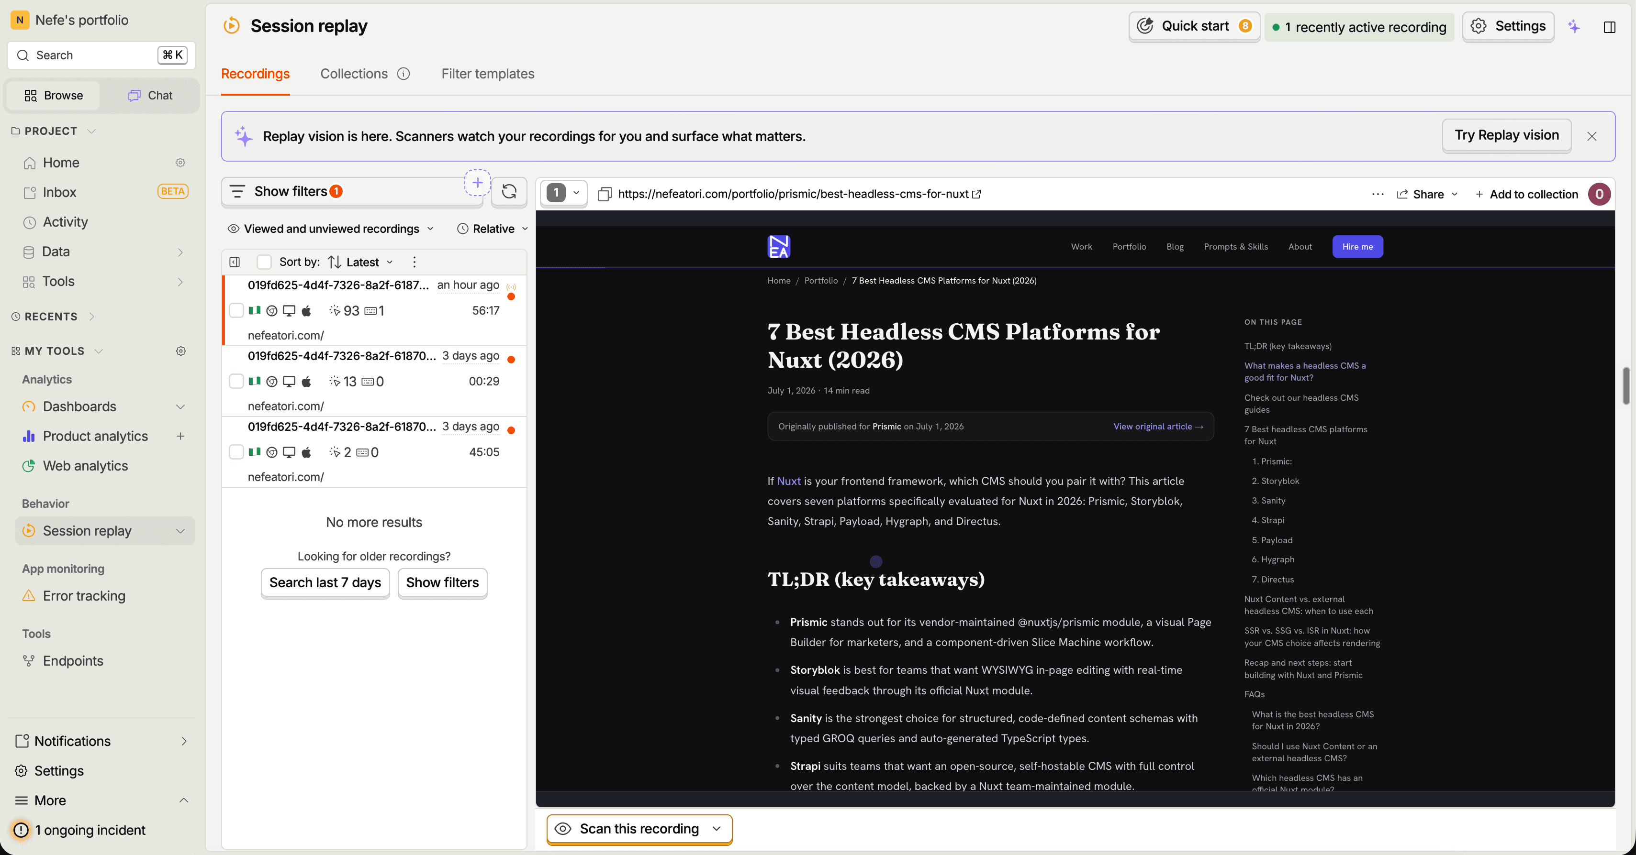Expand the Dashboards submenu
This screenshot has height=855, width=1636.
click(x=180, y=406)
